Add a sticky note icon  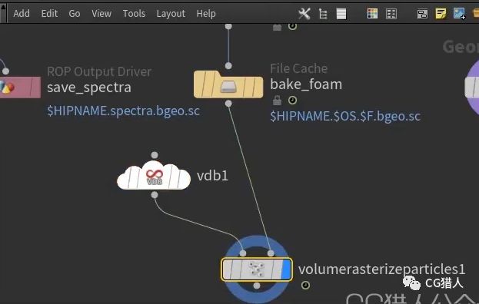coord(441,14)
